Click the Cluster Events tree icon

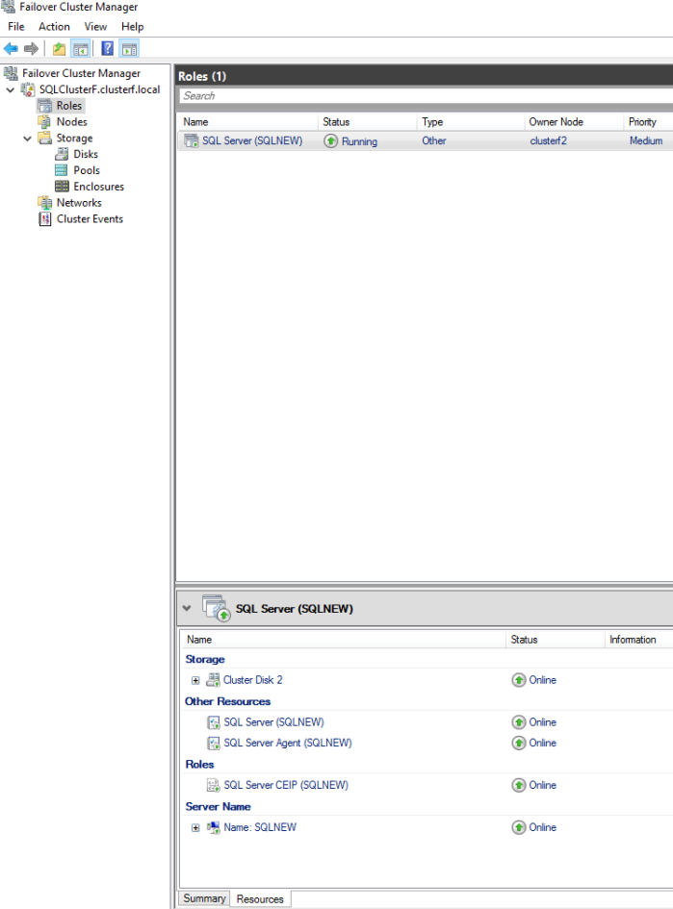[x=44, y=219]
